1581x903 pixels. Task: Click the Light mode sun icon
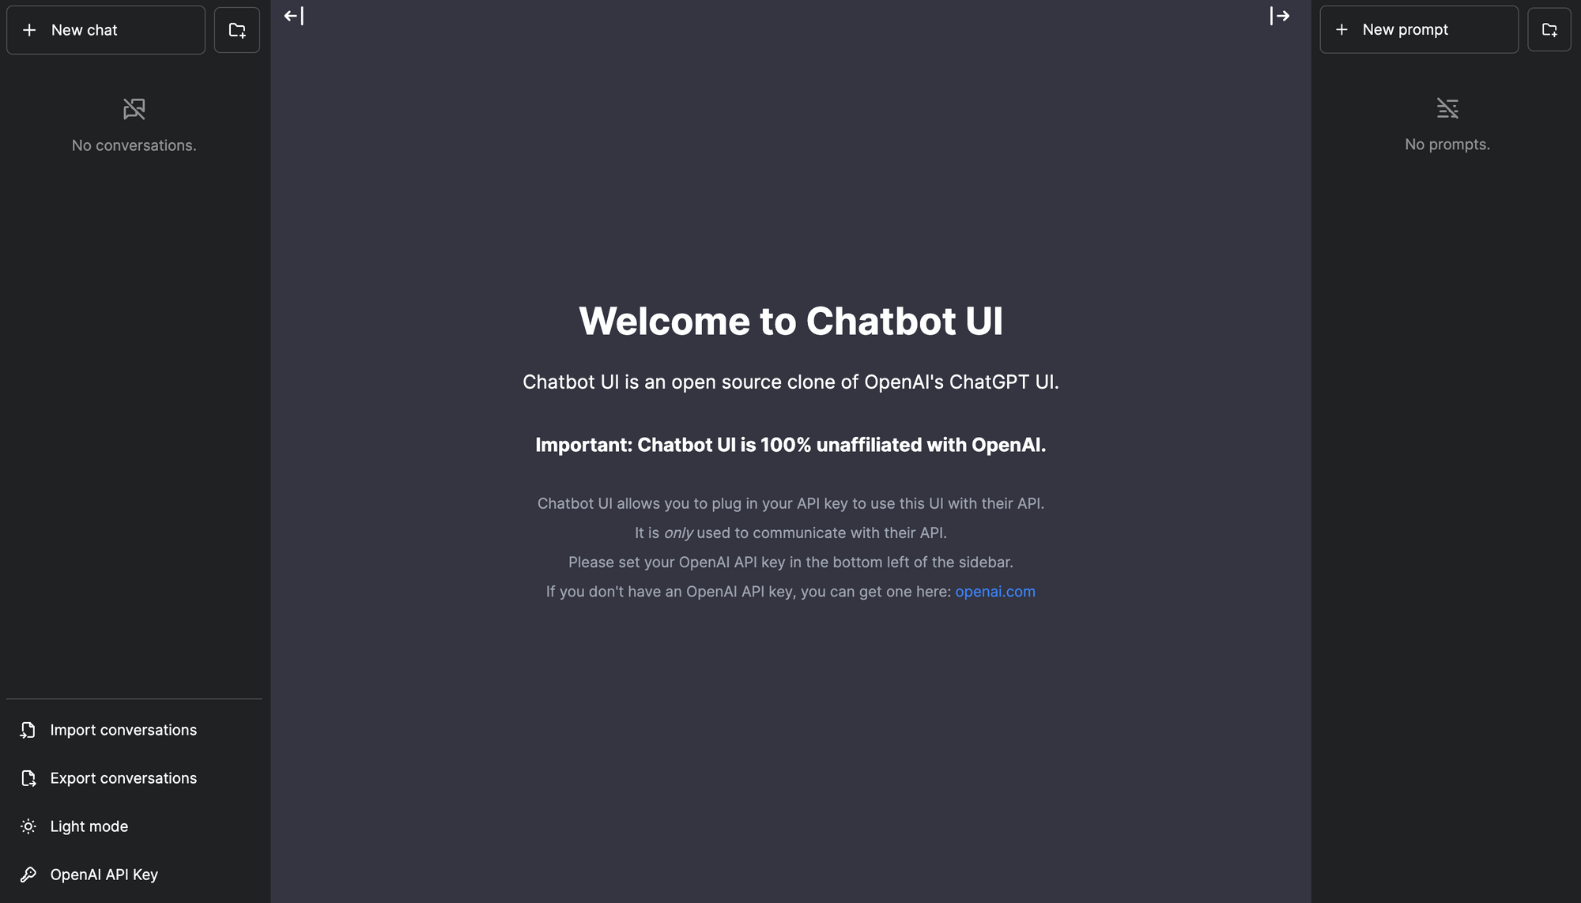coord(27,826)
